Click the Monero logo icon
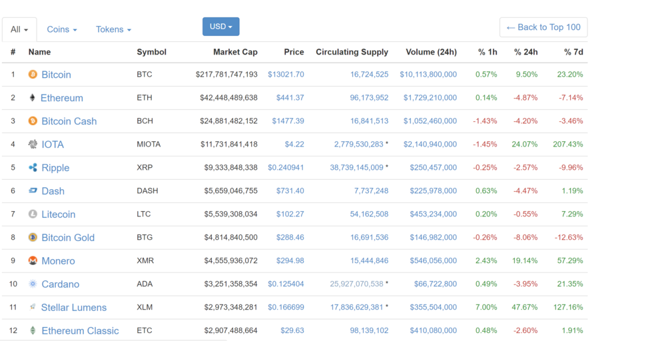The width and height of the screenshot is (666, 341). coord(33,261)
